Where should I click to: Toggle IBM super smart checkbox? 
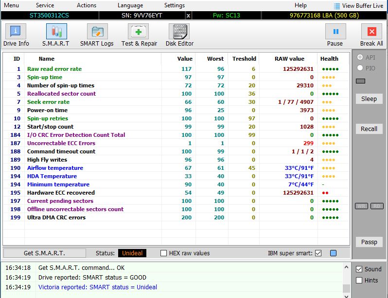tap(318, 253)
